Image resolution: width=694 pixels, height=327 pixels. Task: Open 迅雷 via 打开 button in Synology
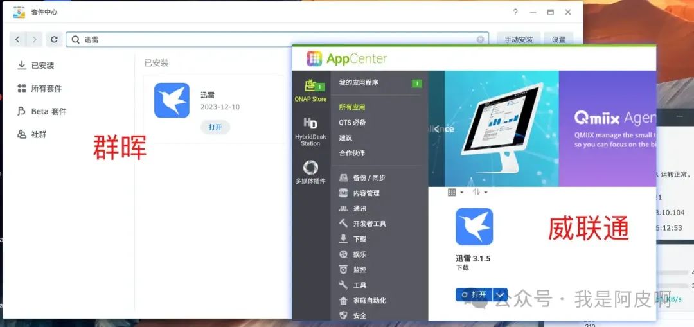tap(215, 127)
